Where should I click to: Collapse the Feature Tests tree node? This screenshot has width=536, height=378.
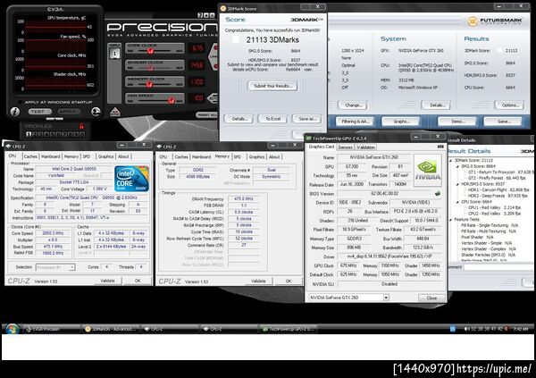tap(451, 220)
